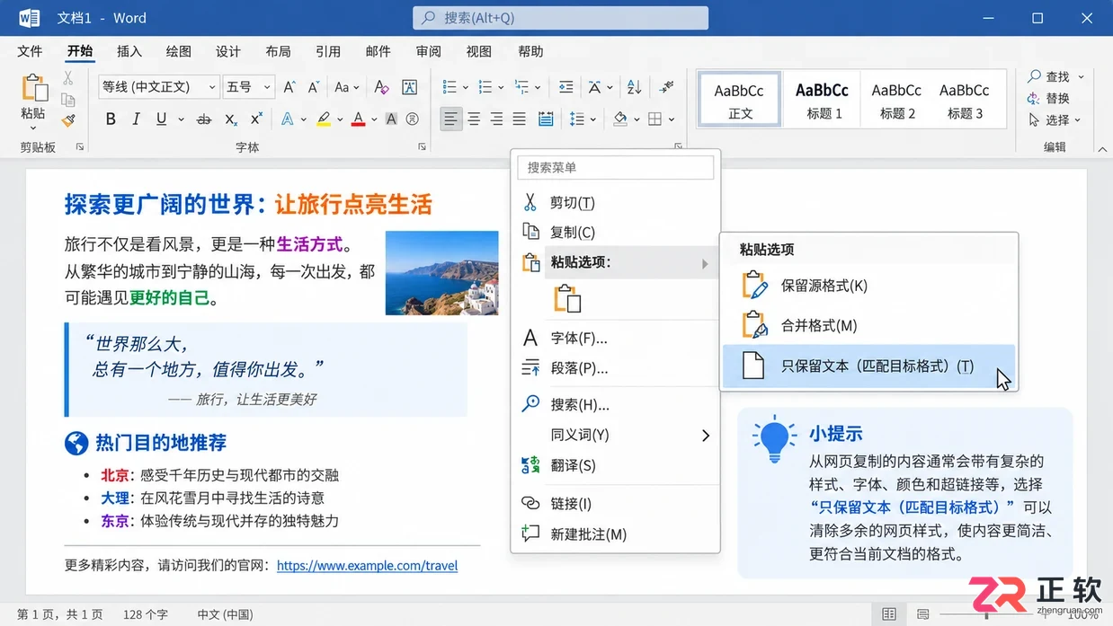
Task: Open the File tab
Action: click(x=30, y=51)
